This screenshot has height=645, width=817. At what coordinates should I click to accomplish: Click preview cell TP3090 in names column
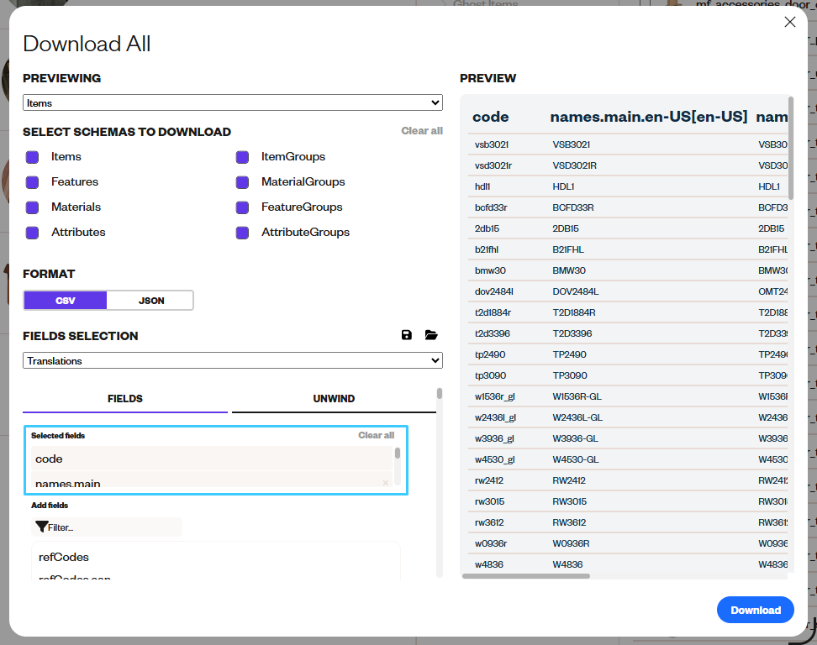click(570, 375)
